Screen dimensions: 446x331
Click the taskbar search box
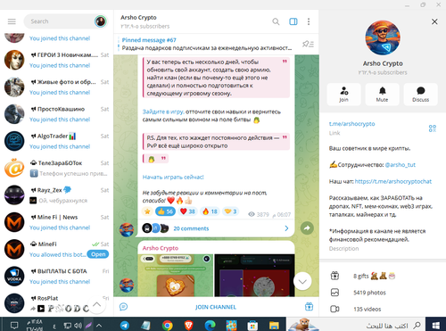click(355, 325)
